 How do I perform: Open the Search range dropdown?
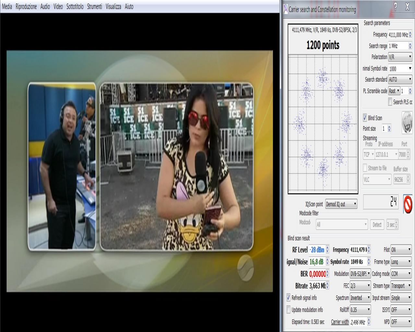(400, 46)
